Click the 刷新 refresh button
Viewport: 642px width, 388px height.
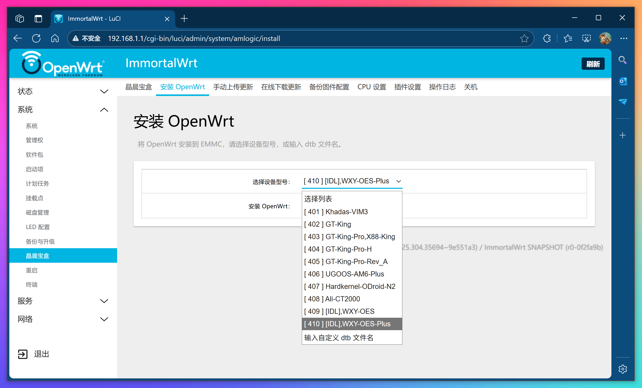[593, 63]
